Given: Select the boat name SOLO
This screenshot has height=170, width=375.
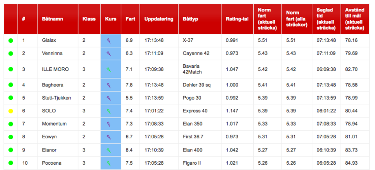Looking at the screenshot, I should [49, 111].
